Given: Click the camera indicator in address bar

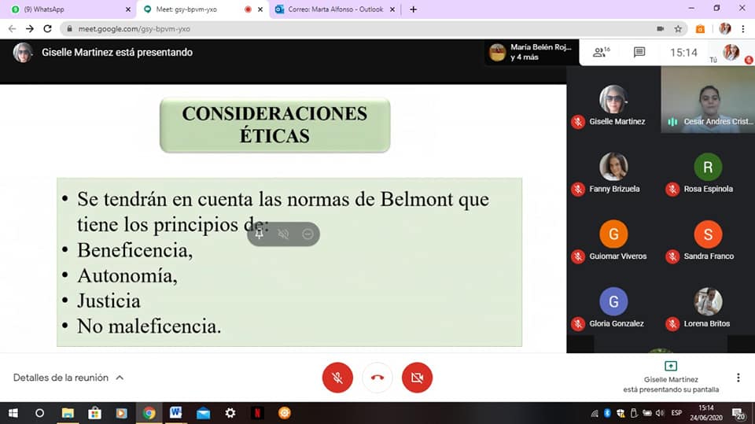Looking at the screenshot, I should 660,28.
